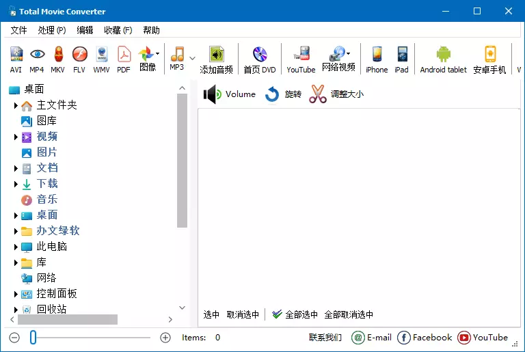Choose the MKV output format icon
Screen dimensions: 525x352
(x=58, y=59)
